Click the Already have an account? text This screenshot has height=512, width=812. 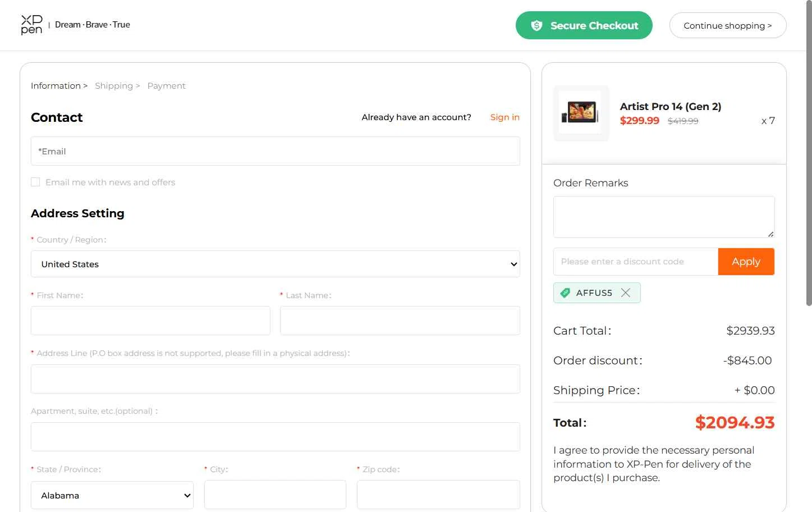[416, 117]
